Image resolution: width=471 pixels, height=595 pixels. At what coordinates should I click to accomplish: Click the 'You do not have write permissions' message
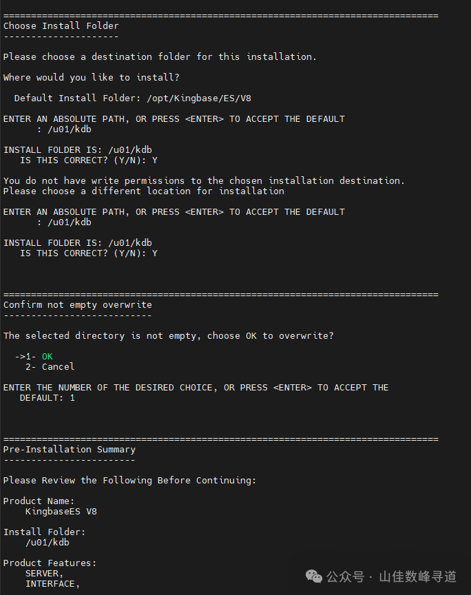[204, 180]
